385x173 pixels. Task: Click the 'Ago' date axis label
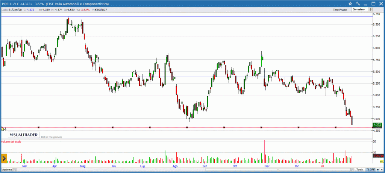click(175, 166)
